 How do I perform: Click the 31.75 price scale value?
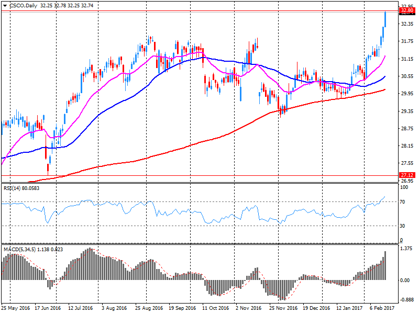pyautogui.click(x=407, y=41)
